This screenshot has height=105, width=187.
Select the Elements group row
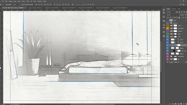(178, 31)
